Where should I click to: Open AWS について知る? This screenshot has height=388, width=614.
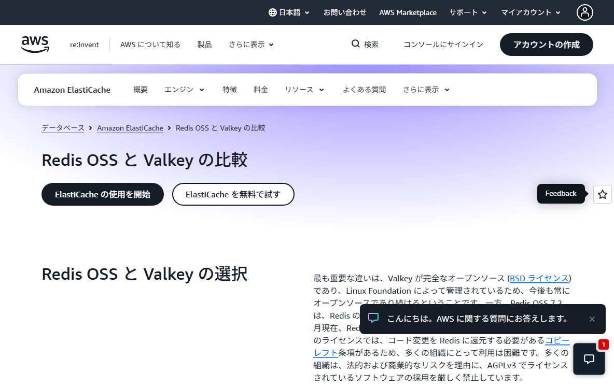pos(150,45)
